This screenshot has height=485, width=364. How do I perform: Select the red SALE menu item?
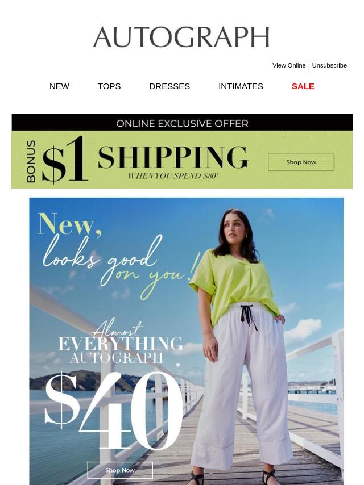coord(303,86)
